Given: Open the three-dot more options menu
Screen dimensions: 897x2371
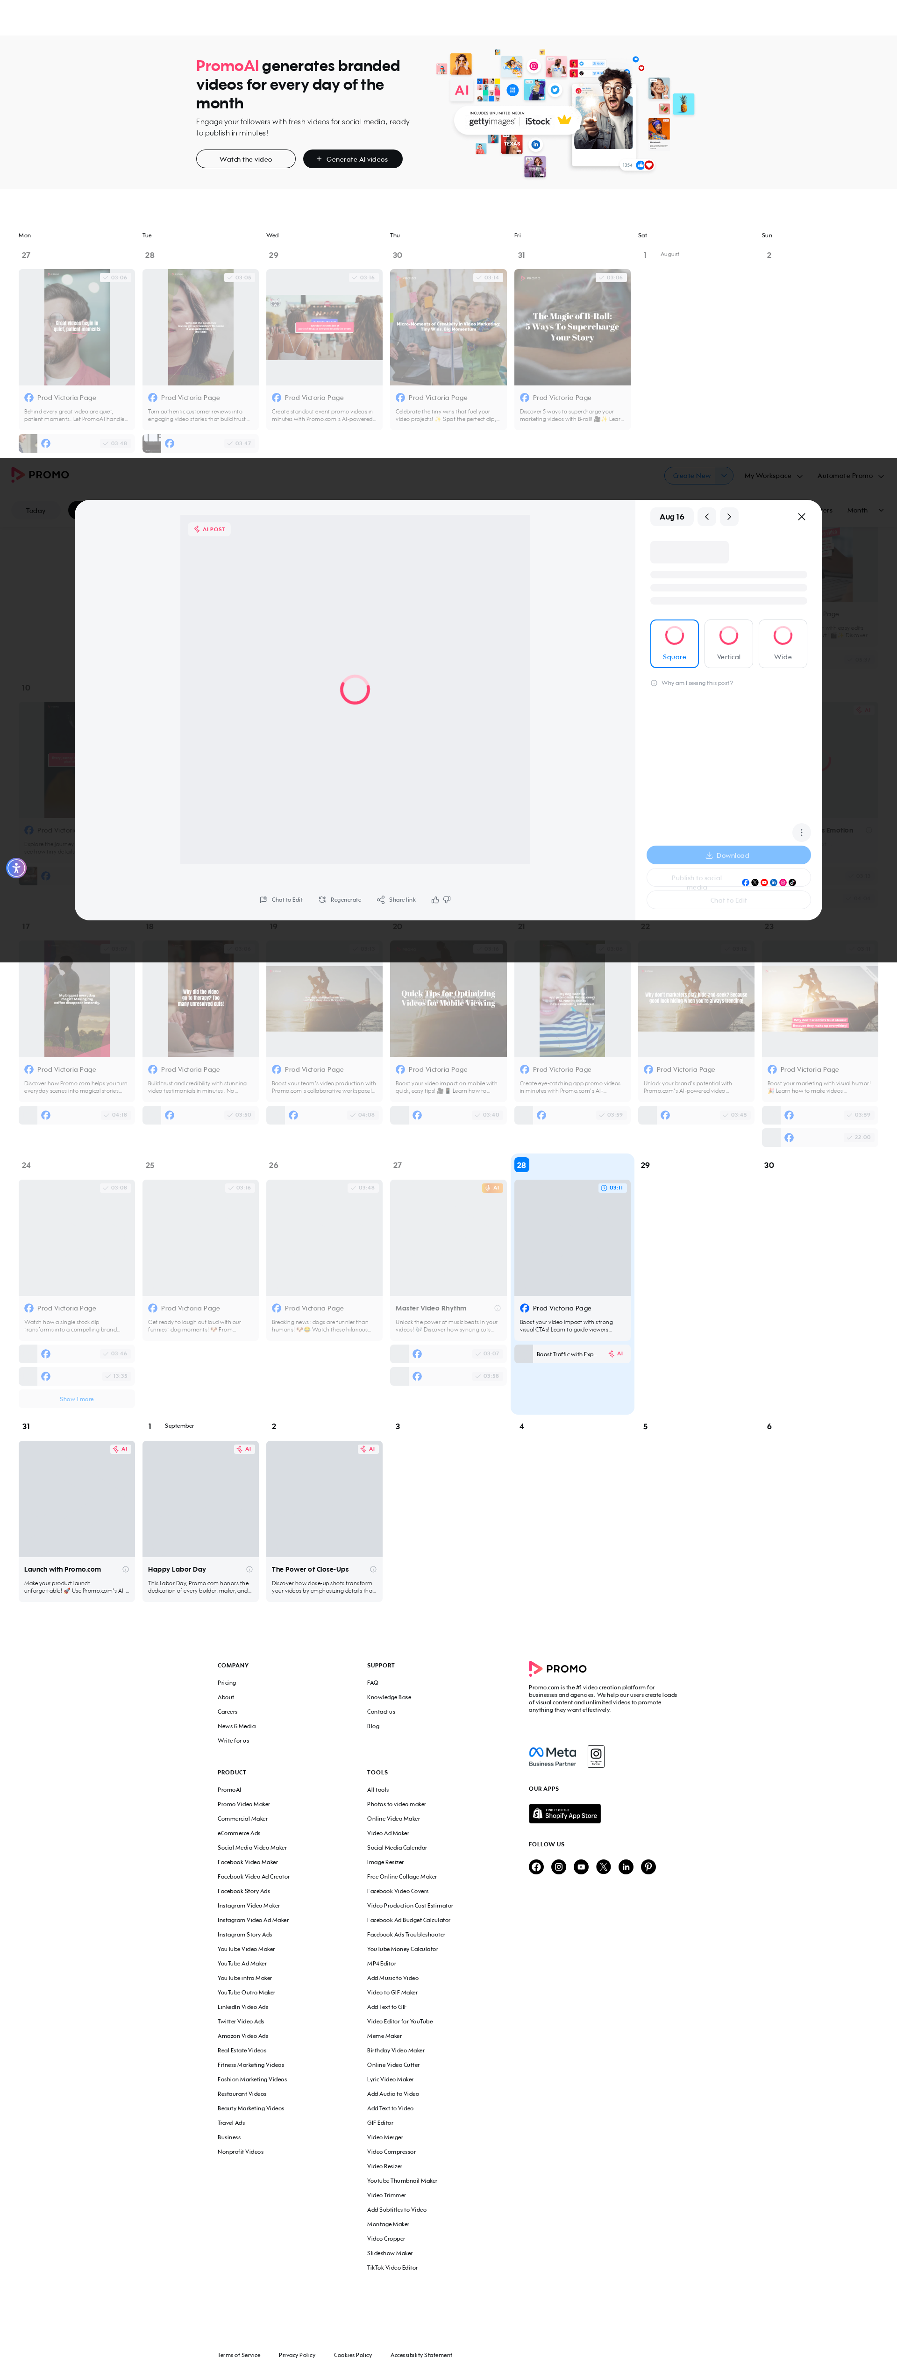Looking at the screenshot, I should click(801, 832).
